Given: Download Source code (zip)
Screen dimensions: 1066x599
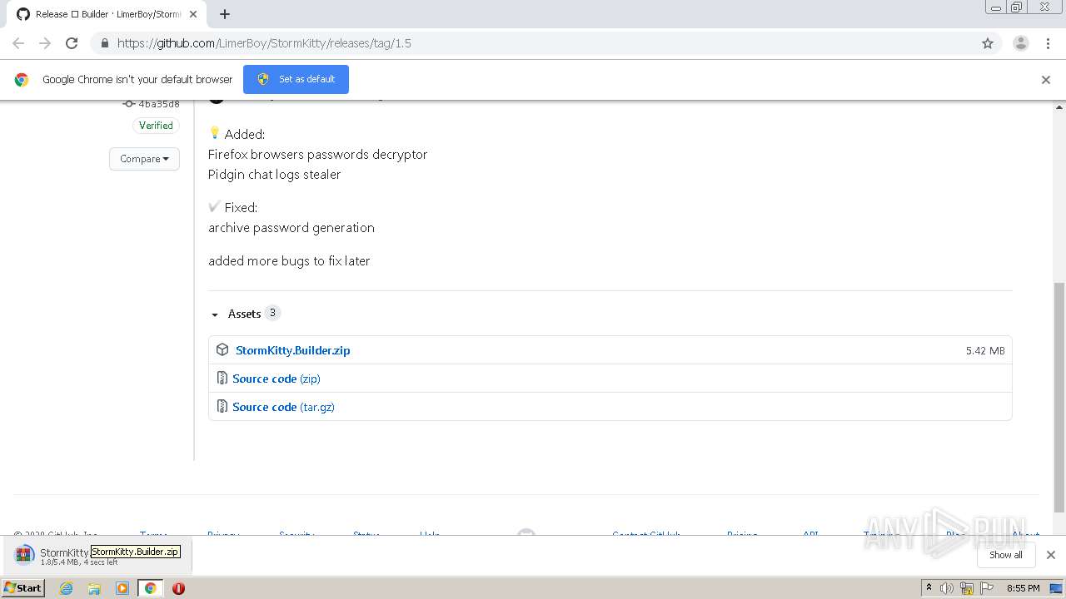Looking at the screenshot, I should (276, 379).
